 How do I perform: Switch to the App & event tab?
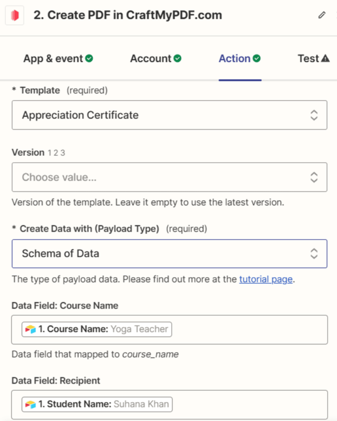coord(58,58)
